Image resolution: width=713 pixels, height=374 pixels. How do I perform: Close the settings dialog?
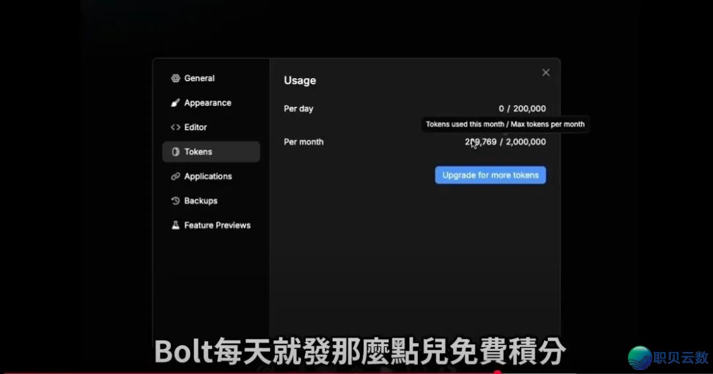[x=546, y=73]
